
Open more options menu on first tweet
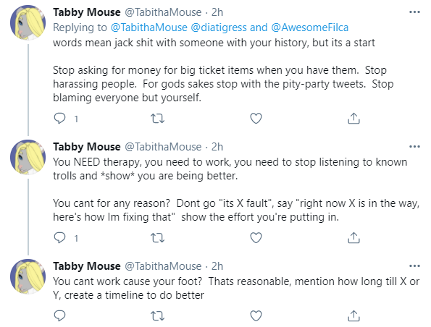coord(414,12)
